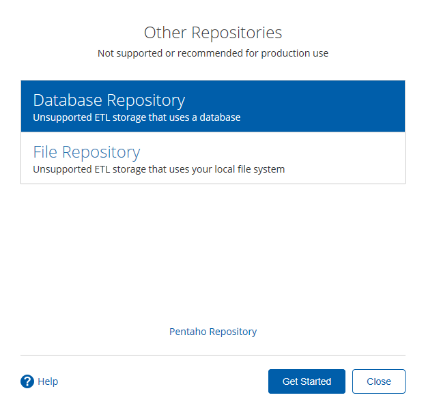Viewport: 426px width, 406px height.
Task: Choose the File Repository option
Action: pyautogui.click(x=212, y=158)
